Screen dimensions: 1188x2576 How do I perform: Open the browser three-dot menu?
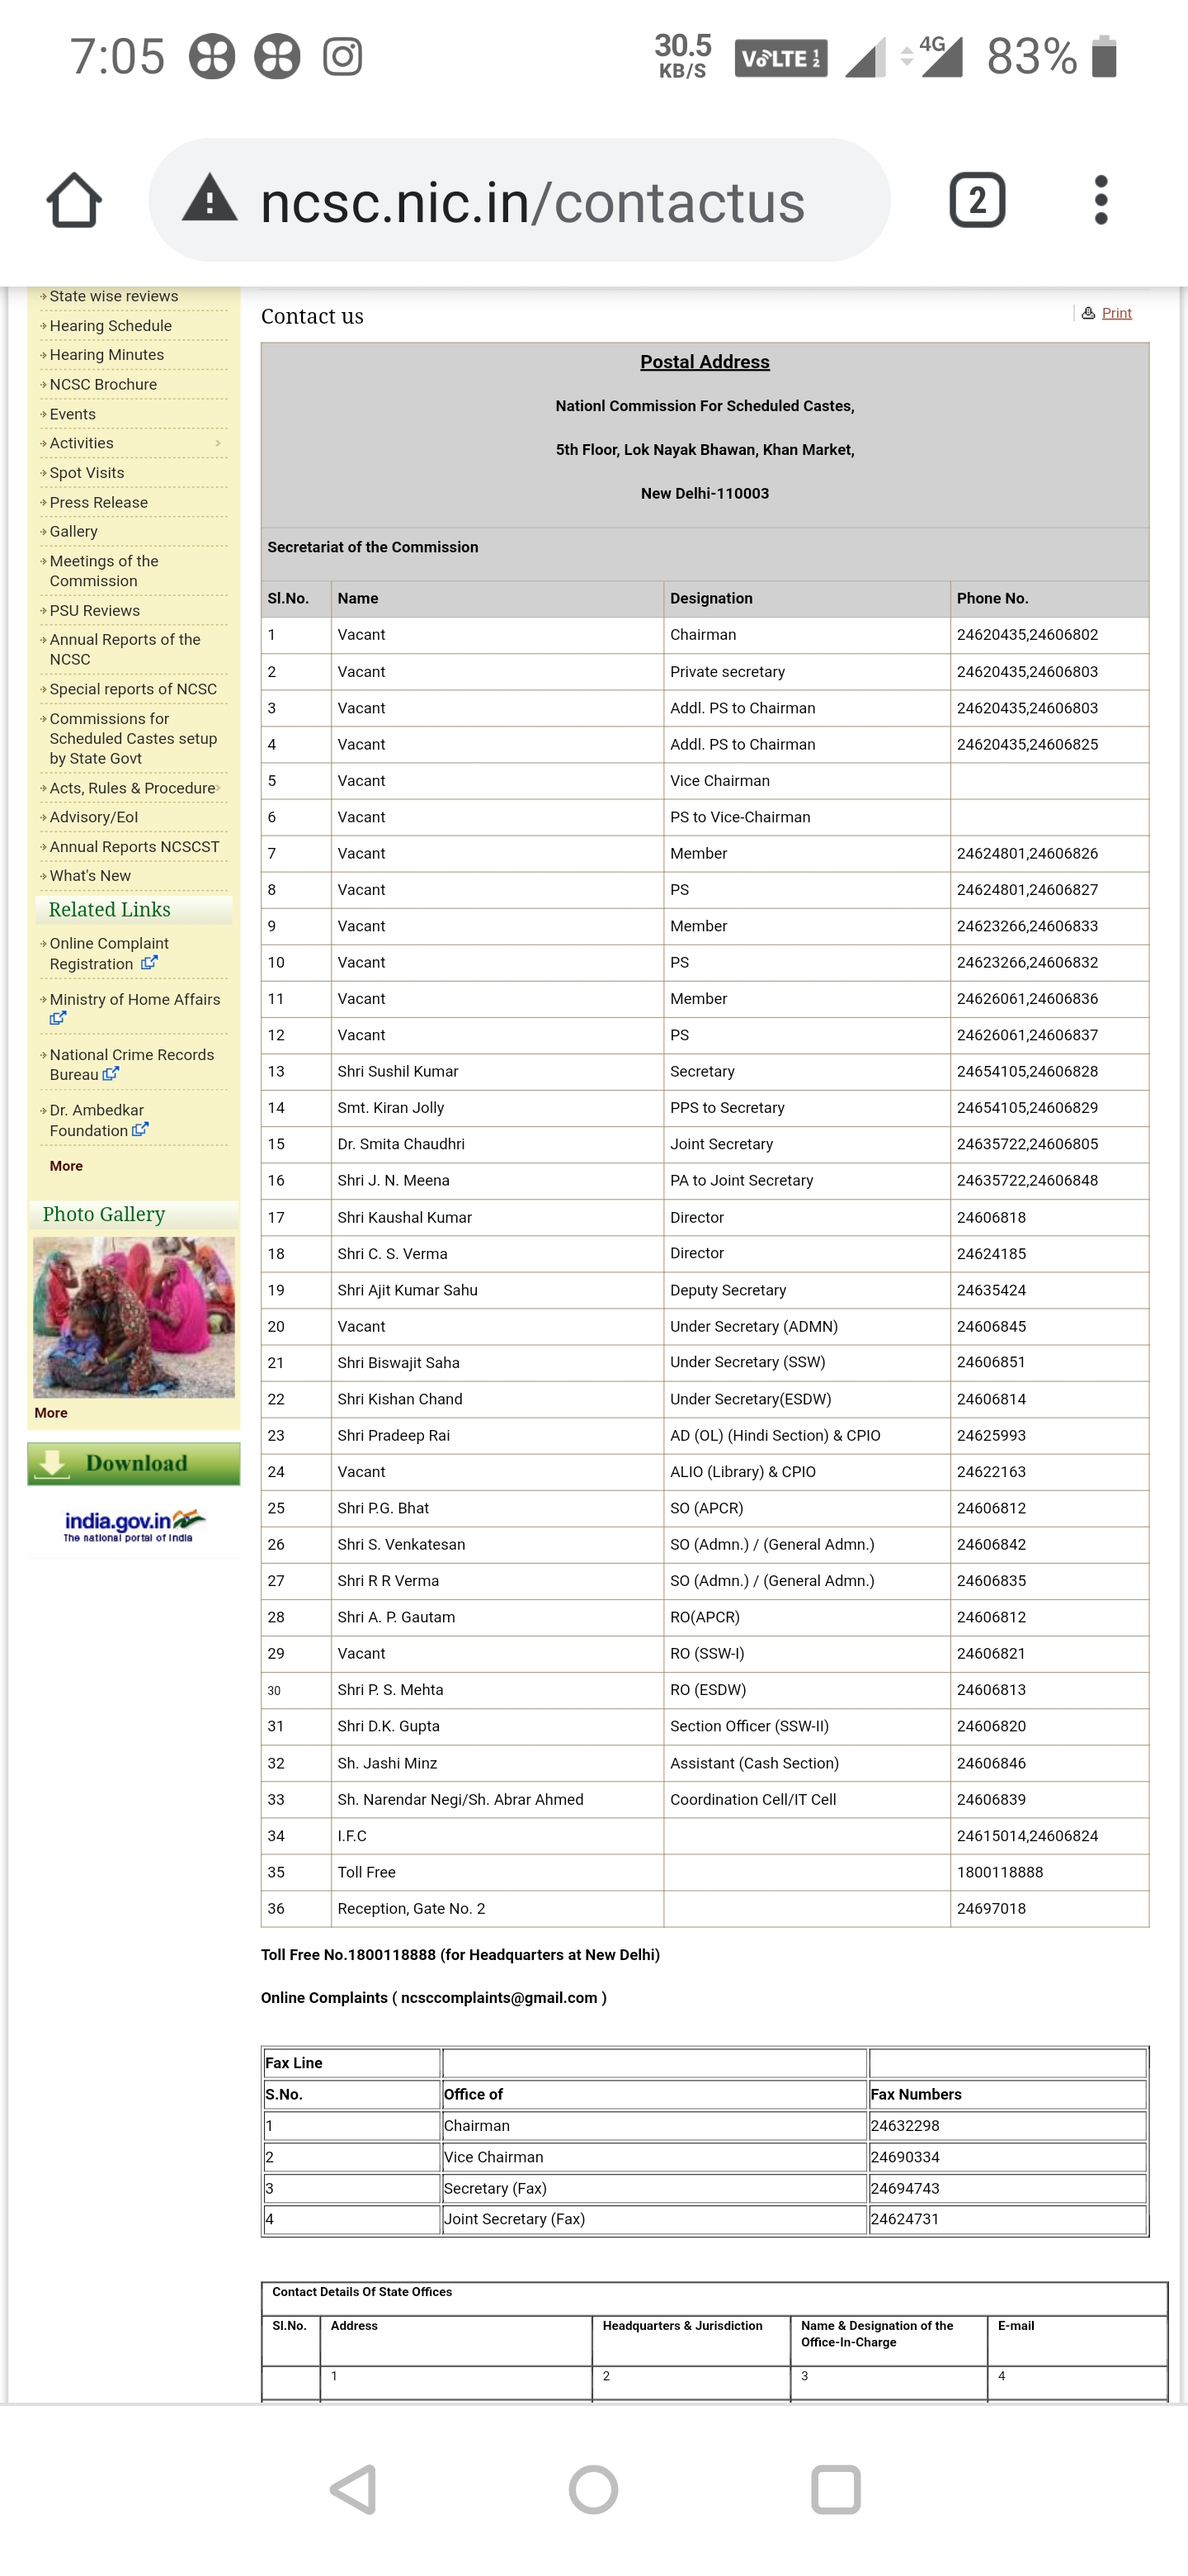tap(1100, 200)
